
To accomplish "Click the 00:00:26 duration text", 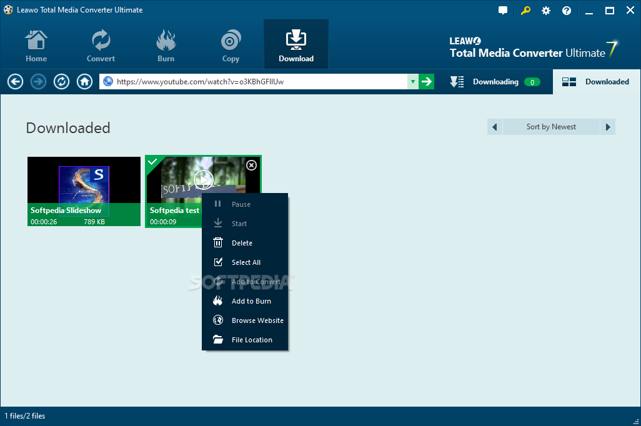I will coord(44,222).
